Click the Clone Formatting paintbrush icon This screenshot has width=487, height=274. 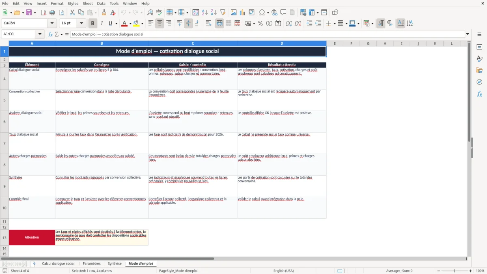click(x=104, y=13)
